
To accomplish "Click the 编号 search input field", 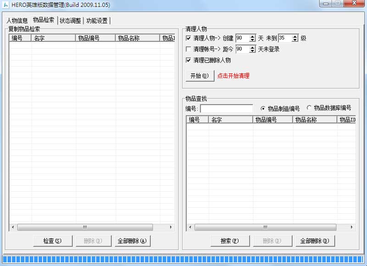I will click(x=226, y=109).
